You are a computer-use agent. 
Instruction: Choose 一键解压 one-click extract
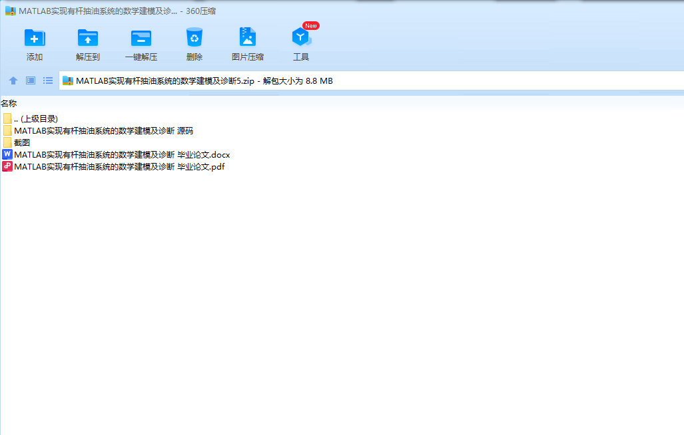(141, 39)
